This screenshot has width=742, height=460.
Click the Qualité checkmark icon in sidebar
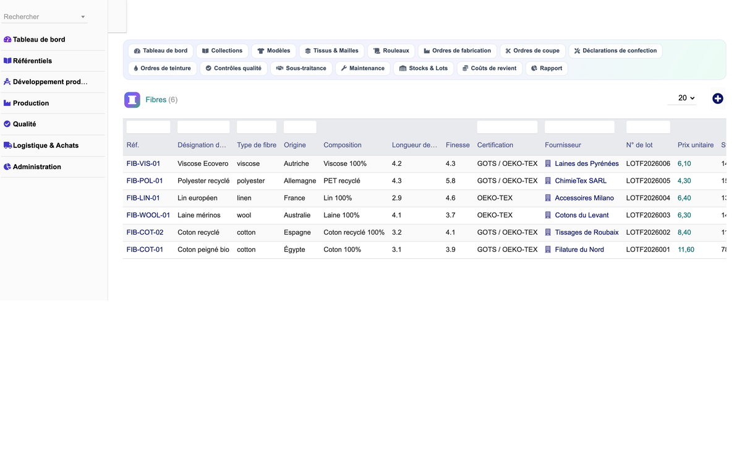click(7, 124)
